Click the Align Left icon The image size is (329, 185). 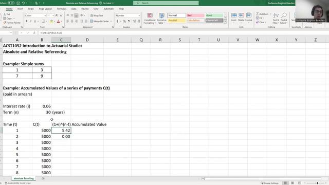(x=68, y=21)
